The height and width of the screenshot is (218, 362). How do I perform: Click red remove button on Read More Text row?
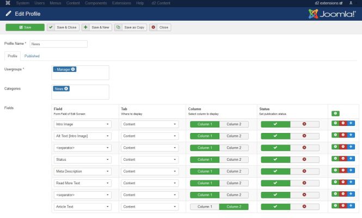pos(343,182)
